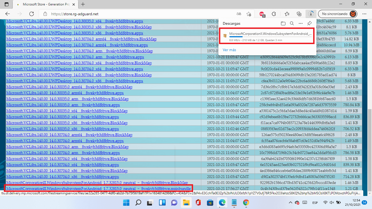Download the WindowsSubsystemForAndroid msixbundle link
Screen dimensions: 372x209
point(99,188)
